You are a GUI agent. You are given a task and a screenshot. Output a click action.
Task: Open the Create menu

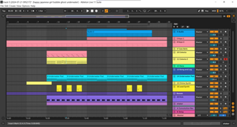pyautogui.click(x=12, y=6)
